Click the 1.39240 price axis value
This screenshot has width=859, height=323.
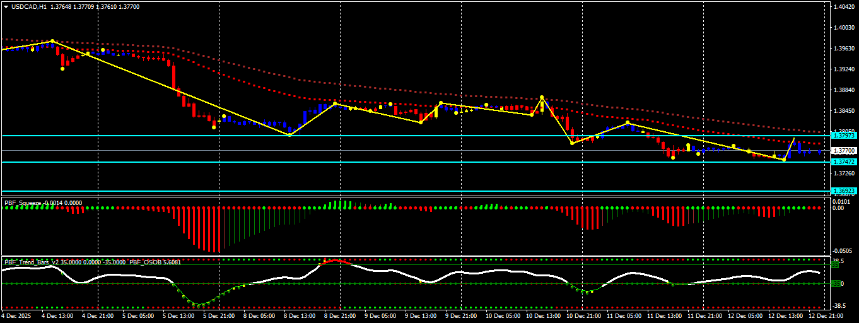coord(844,69)
